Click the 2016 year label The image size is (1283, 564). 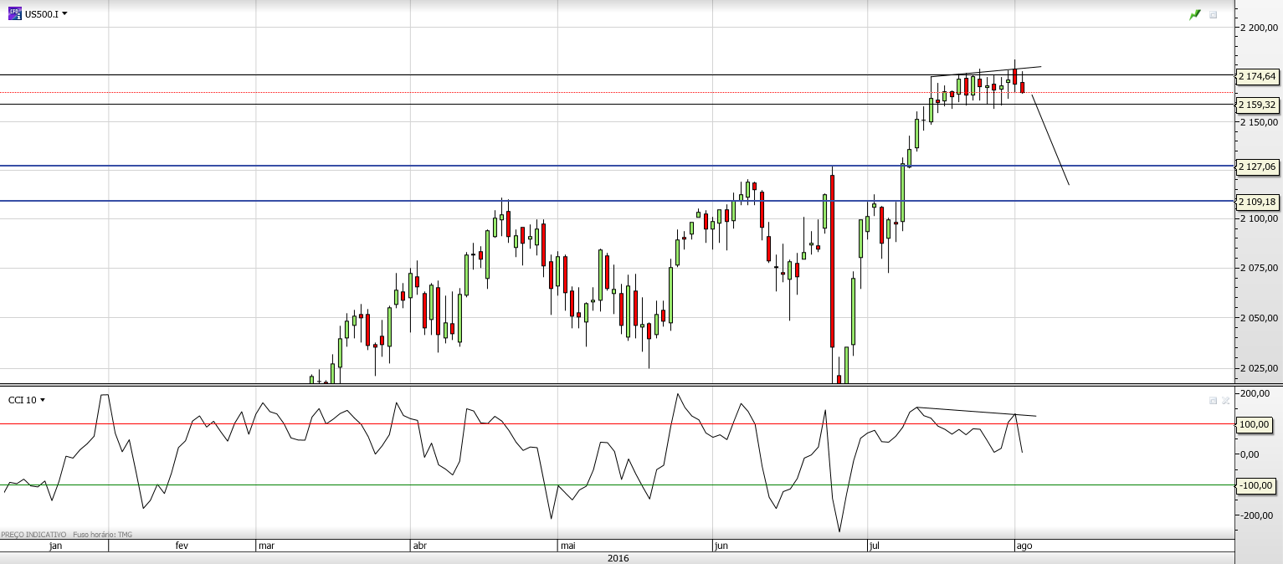click(618, 558)
